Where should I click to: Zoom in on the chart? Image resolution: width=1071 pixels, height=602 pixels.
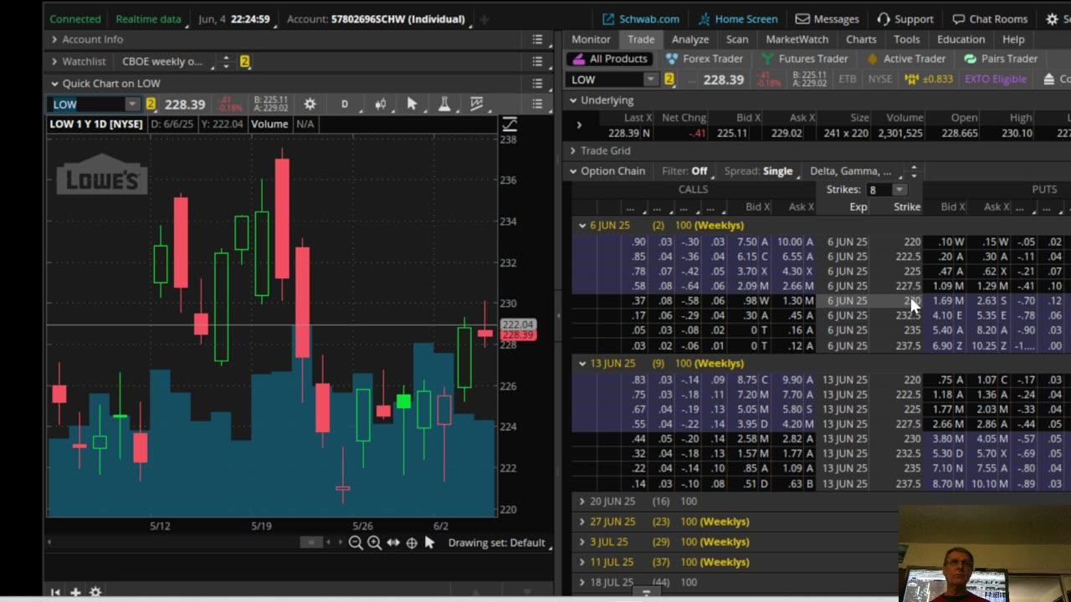point(374,543)
